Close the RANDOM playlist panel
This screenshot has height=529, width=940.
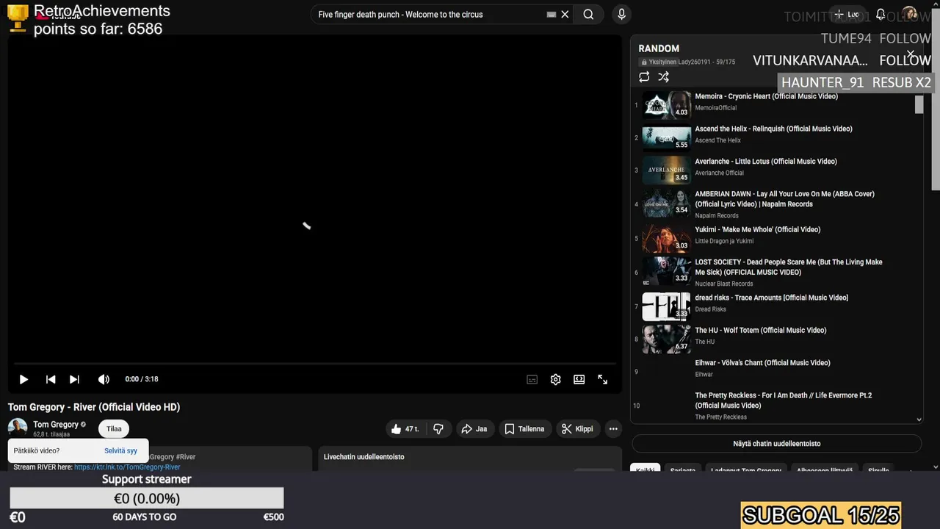click(x=911, y=55)
